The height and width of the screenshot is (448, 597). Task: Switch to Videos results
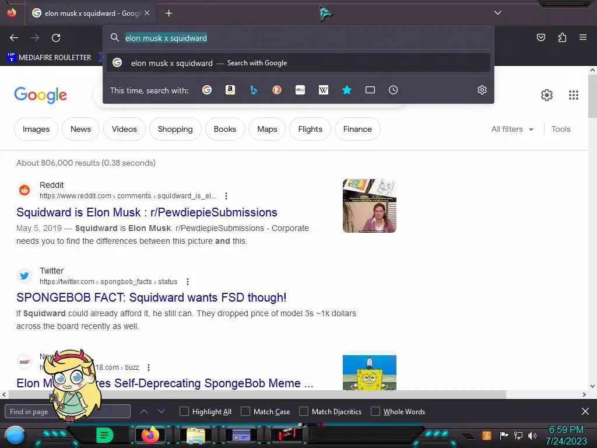coord(124,129)
